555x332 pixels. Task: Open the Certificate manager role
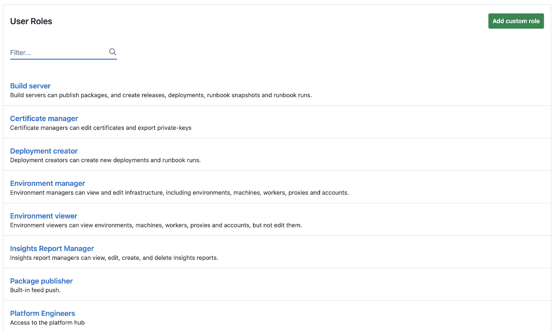(44, 118)
